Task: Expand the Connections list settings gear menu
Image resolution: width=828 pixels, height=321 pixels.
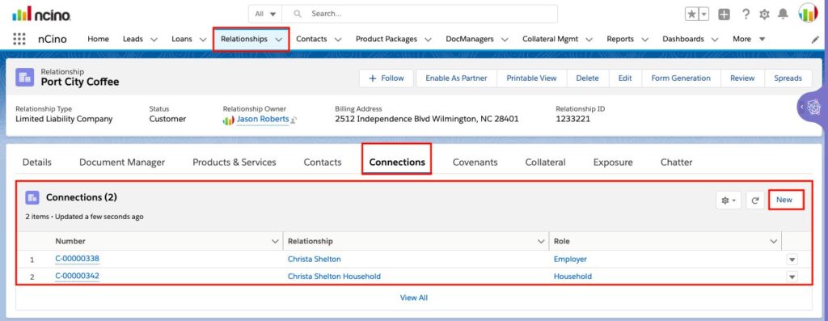Action: pos(729,200)
